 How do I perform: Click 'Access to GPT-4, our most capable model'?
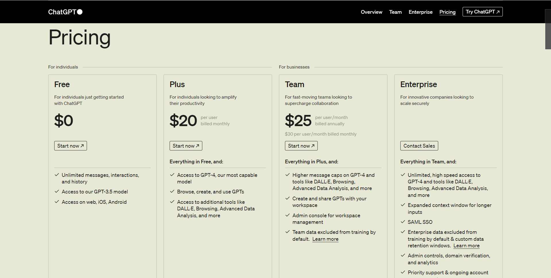217,178
